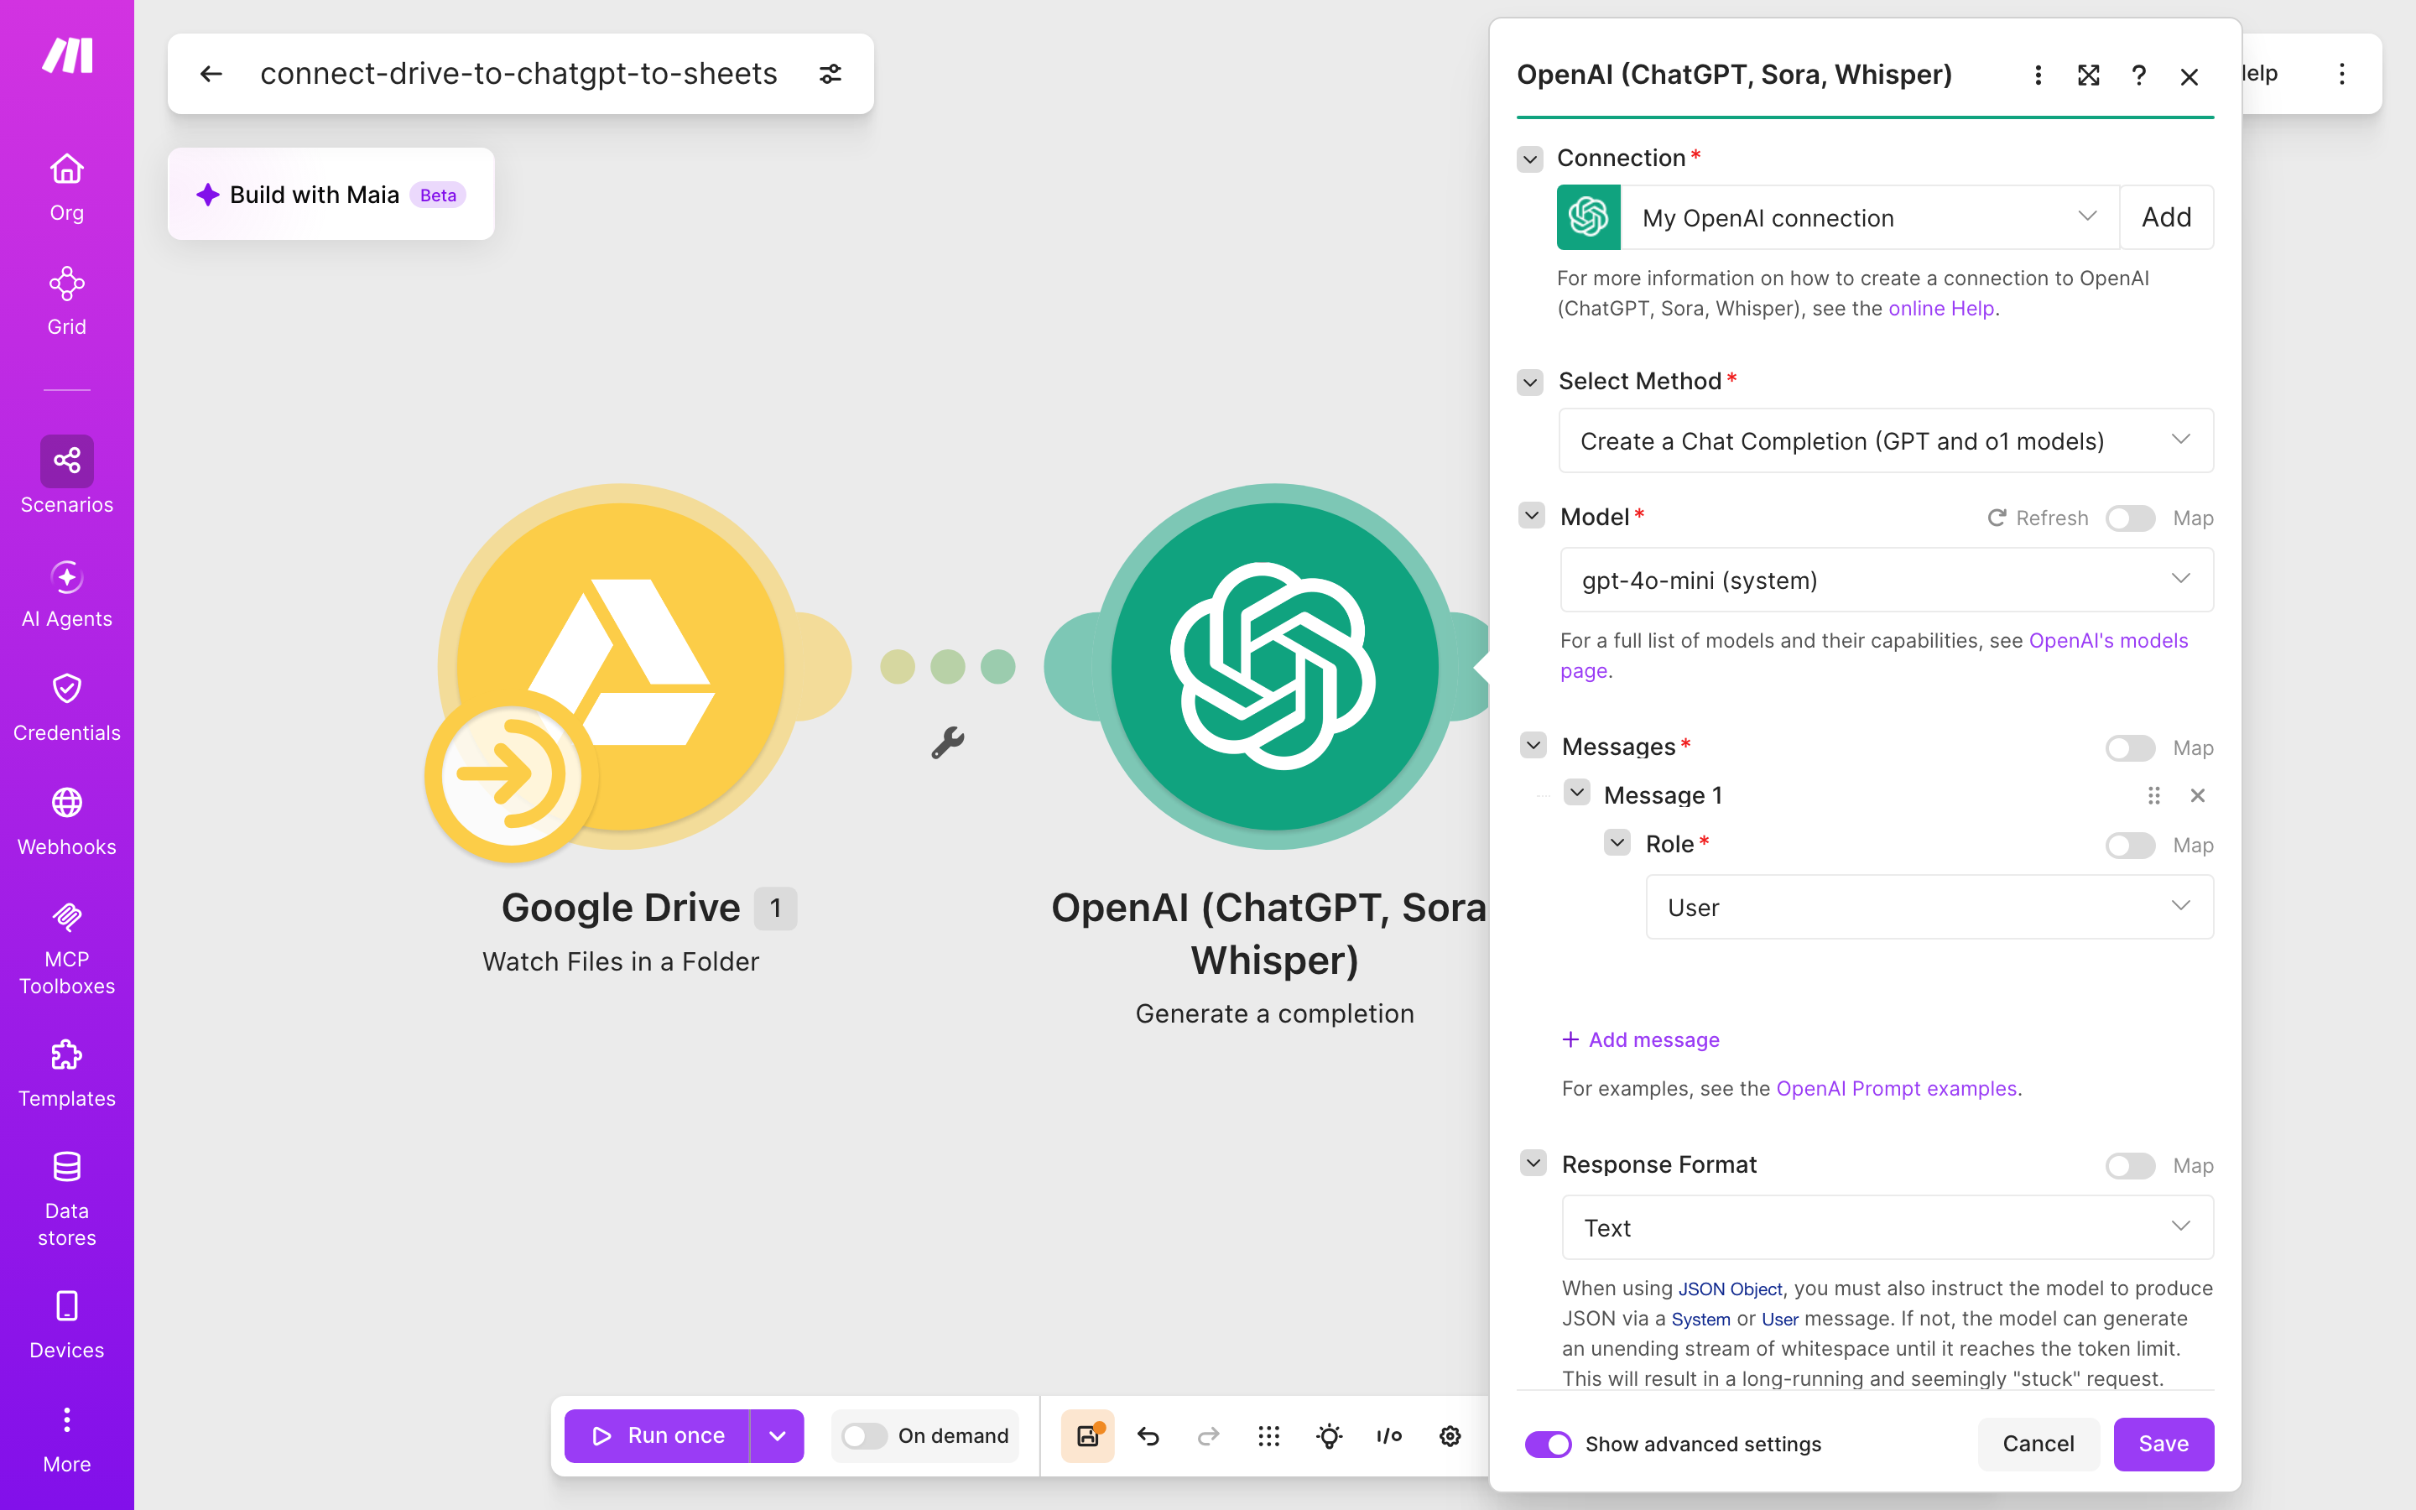
Task: Open Templates in the sidebar
Action: (67, 1073)
